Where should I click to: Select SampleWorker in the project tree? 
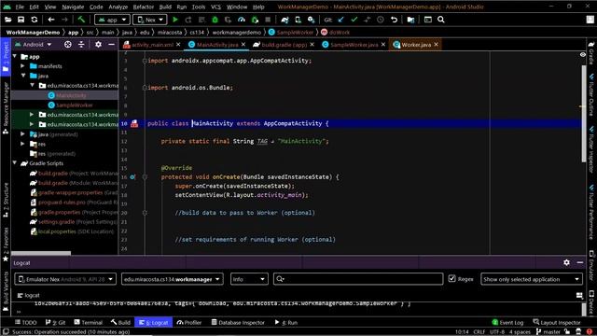click(75, 105)
